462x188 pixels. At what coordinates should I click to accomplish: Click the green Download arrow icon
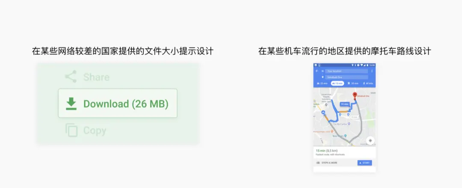pos(71,104)
